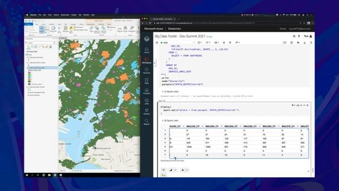Open the user account button top right
339x191 pixels.
308,36
